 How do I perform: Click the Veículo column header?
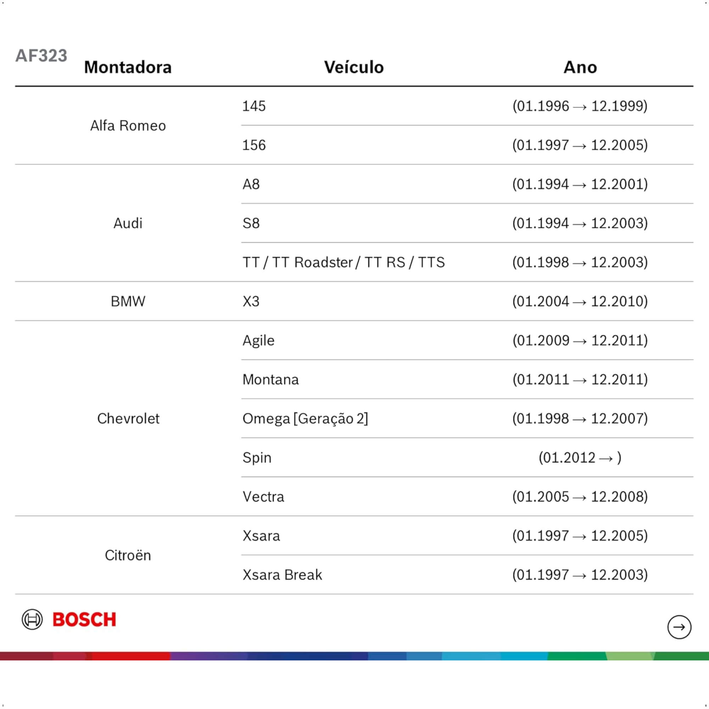pos(354,67)
